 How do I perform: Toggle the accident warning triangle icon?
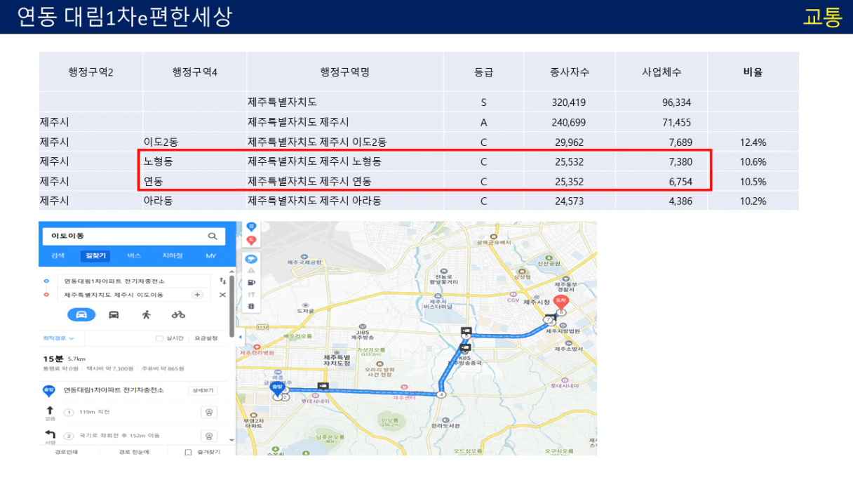click(251, 270)
